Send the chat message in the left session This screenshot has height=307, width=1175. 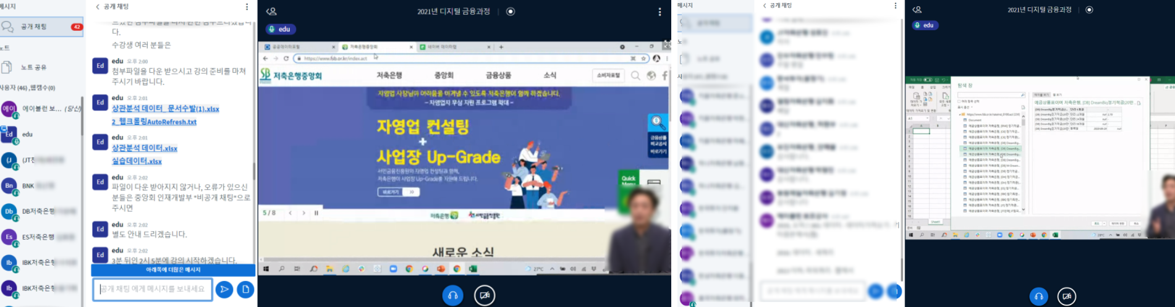(224, 289)
